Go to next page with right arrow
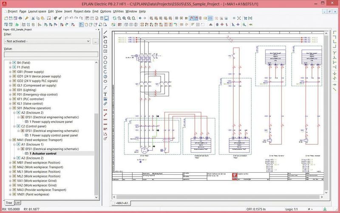 145,18
